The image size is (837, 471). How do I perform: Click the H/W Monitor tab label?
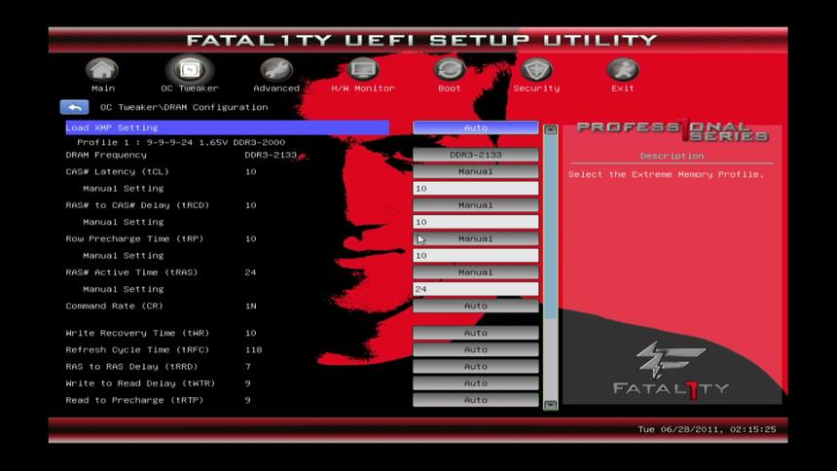pos(363,89)
